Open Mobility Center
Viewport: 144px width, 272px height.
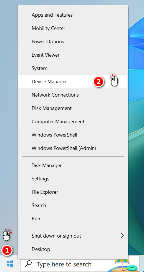(73, 28)
